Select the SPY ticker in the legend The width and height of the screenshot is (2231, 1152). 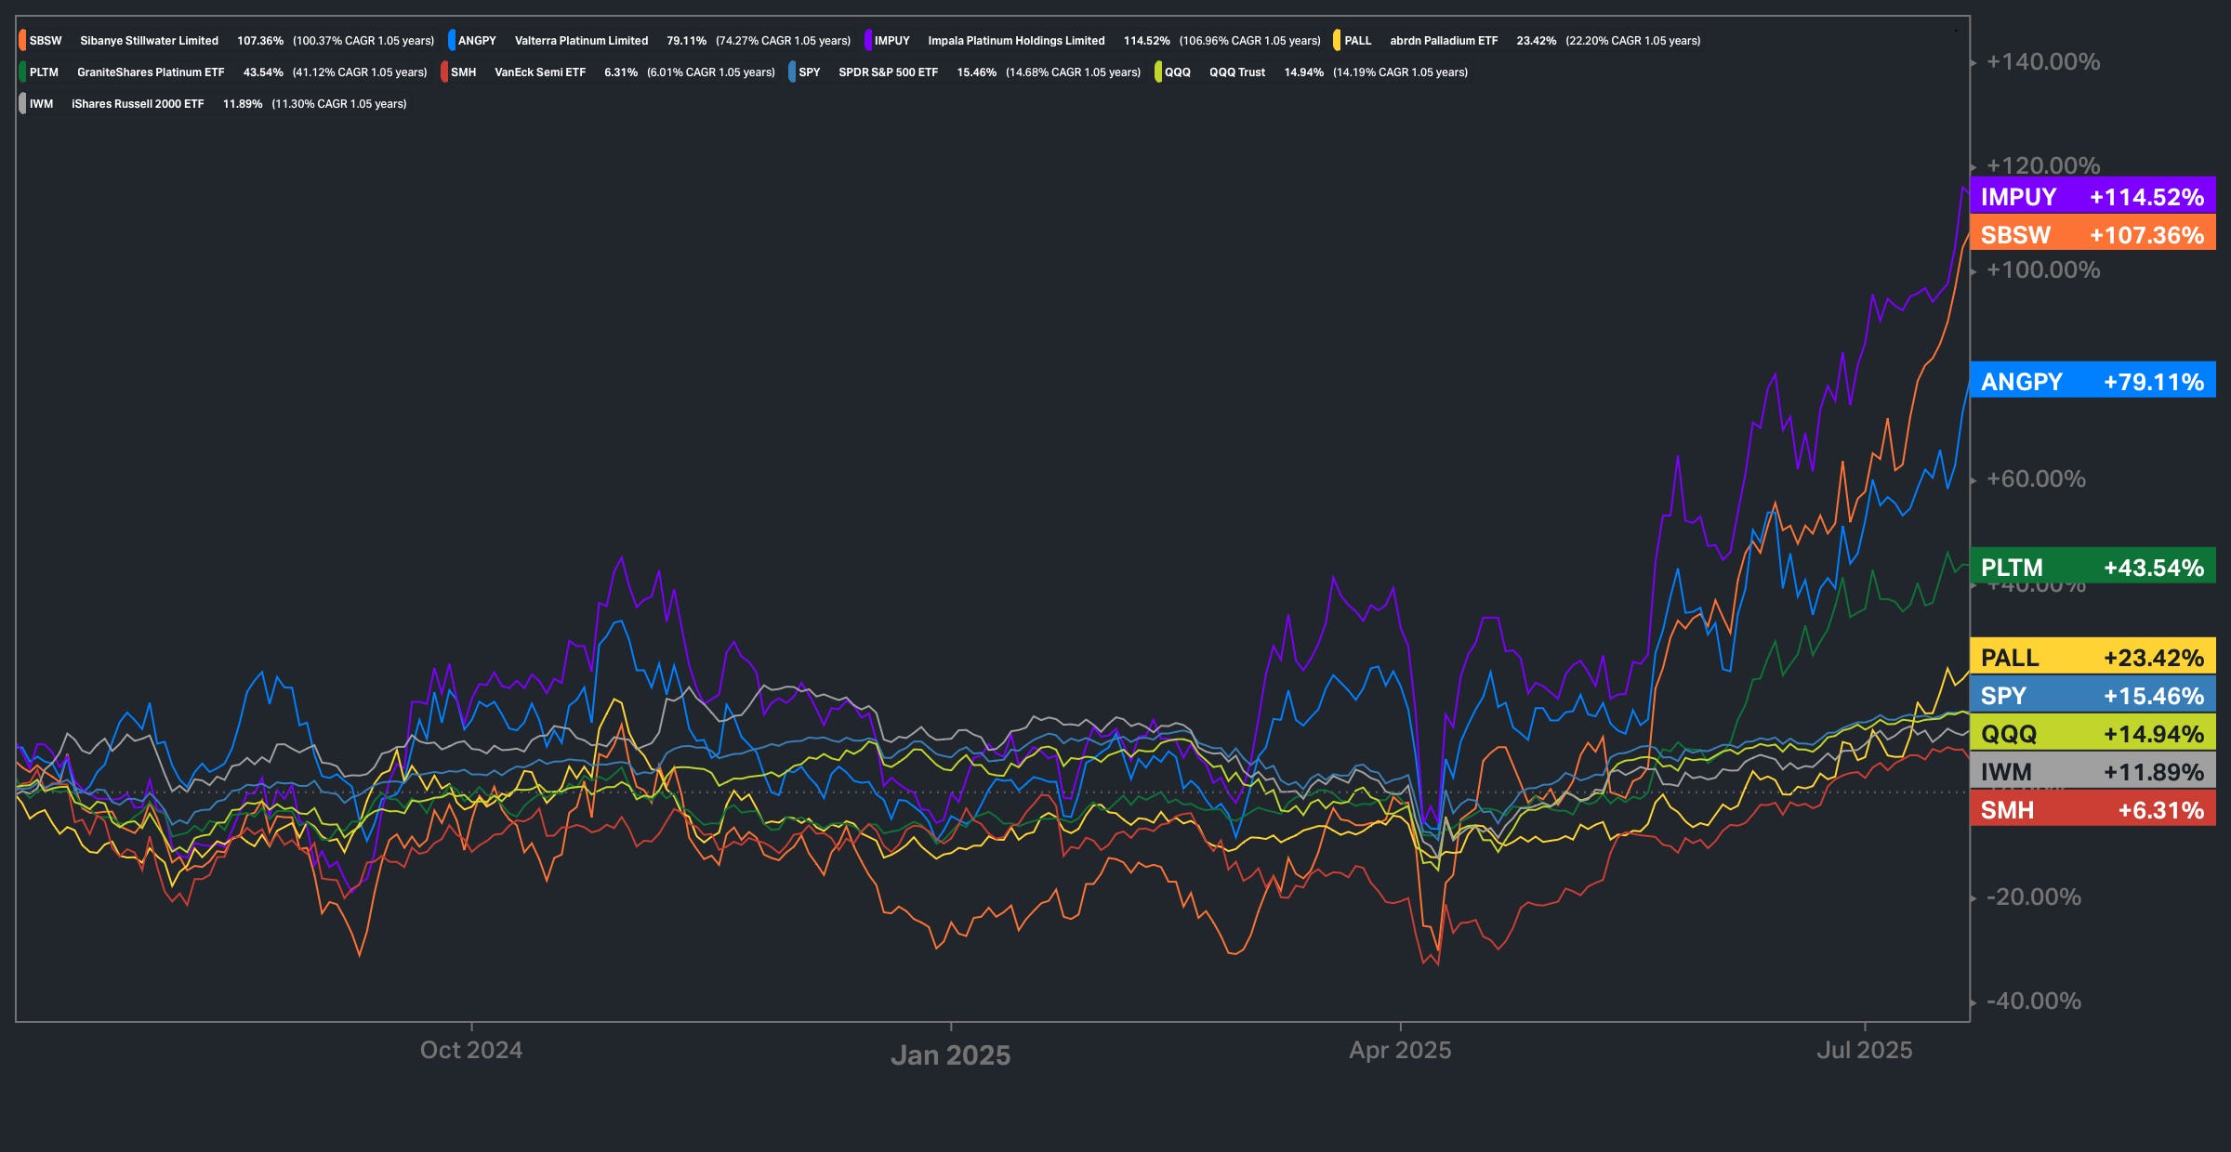click(x=809, y=72)
